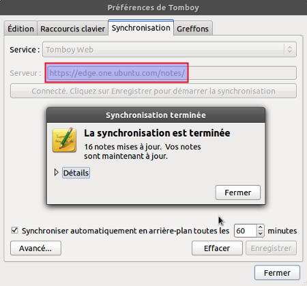
Task: Click the Tomboy note pencil icon
Action: (x=64, y=139)
